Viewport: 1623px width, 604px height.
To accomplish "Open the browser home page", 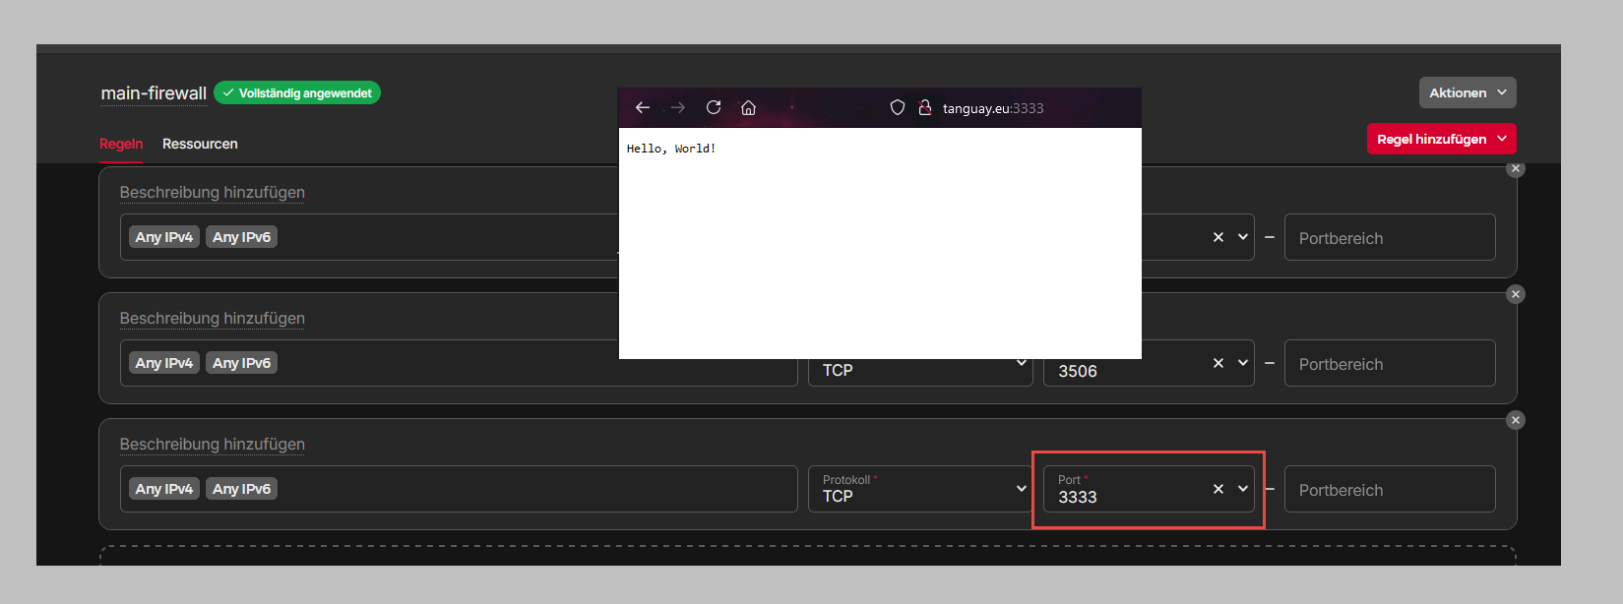I will (749, 107).
